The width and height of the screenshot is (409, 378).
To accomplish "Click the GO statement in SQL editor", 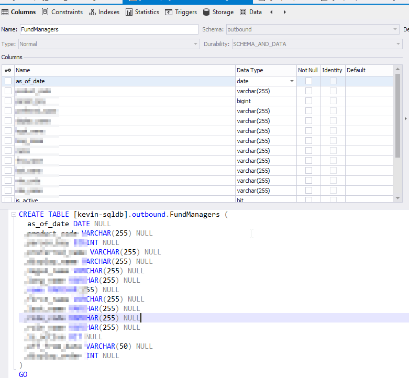I will (23, 374).
